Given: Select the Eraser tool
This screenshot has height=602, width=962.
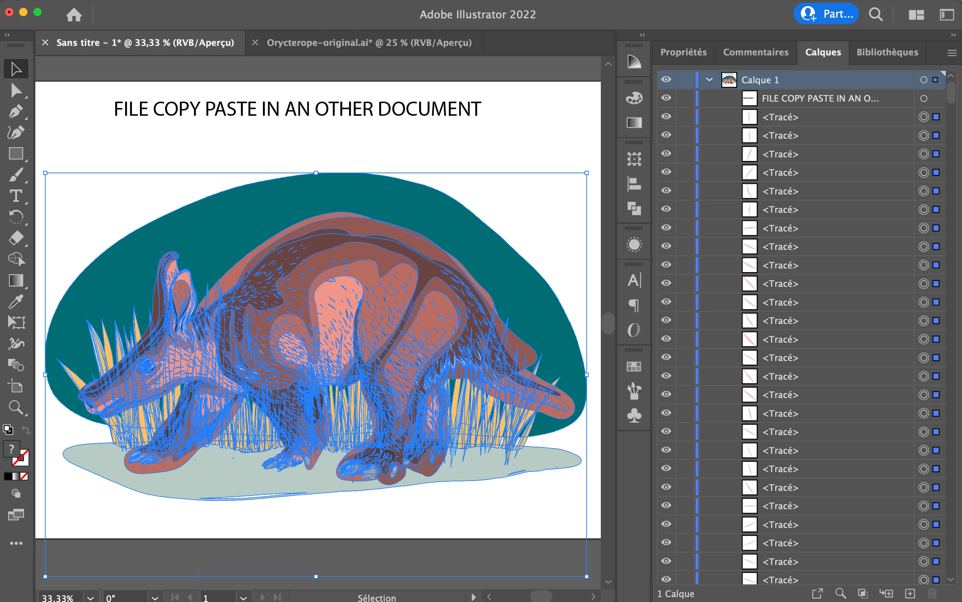Looking at the screenshot, I should click(16, 238).
